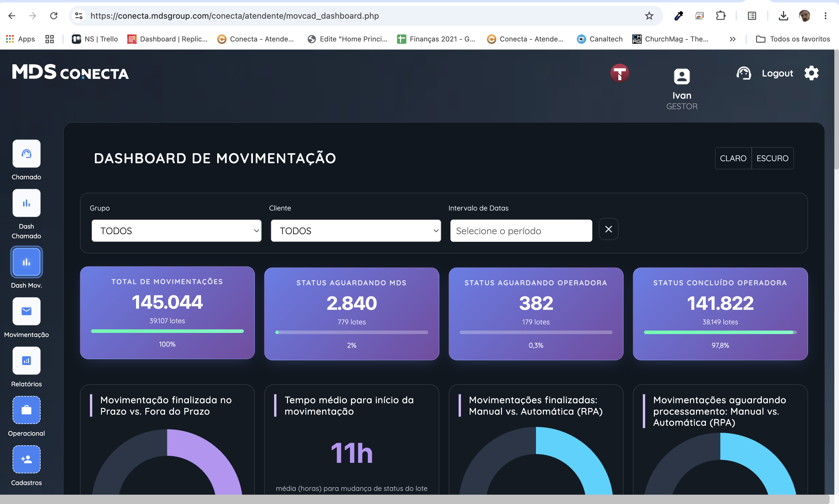
Task: View site information icon in address bar
Action: pos(79,16)
